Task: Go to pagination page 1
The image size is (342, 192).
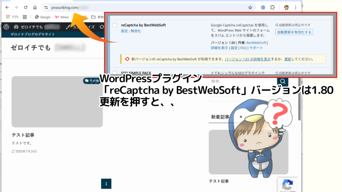Action: click(106, 184)
